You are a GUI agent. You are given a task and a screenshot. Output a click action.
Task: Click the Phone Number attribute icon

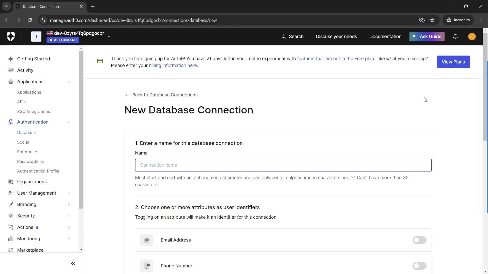(x=147, y=266)
